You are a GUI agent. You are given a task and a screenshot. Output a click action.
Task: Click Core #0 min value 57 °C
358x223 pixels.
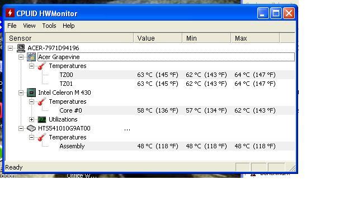tap(206, 110)
